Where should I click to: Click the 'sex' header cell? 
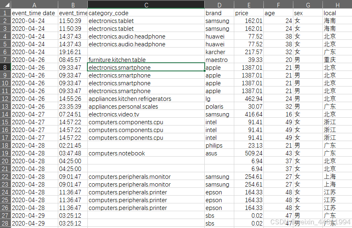pyautogui.click(x=308, y=13)
